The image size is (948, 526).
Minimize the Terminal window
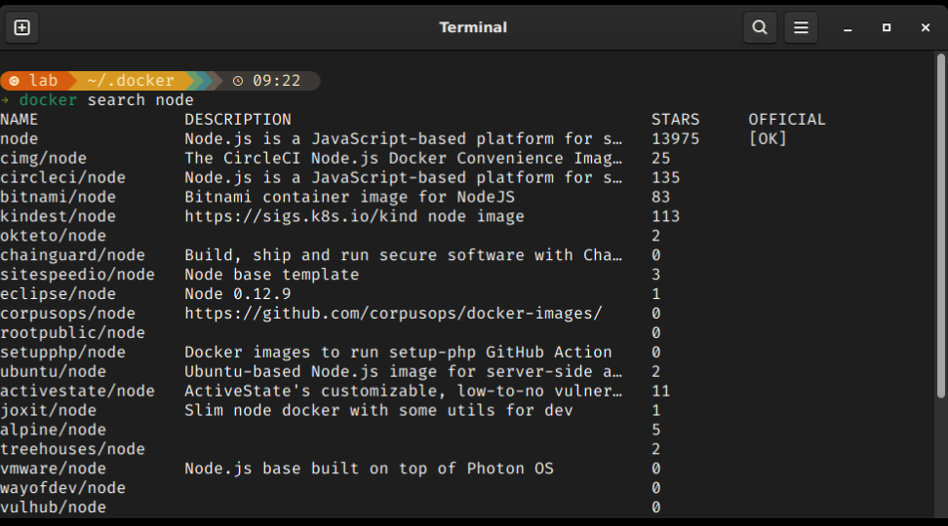click(848, 28)
